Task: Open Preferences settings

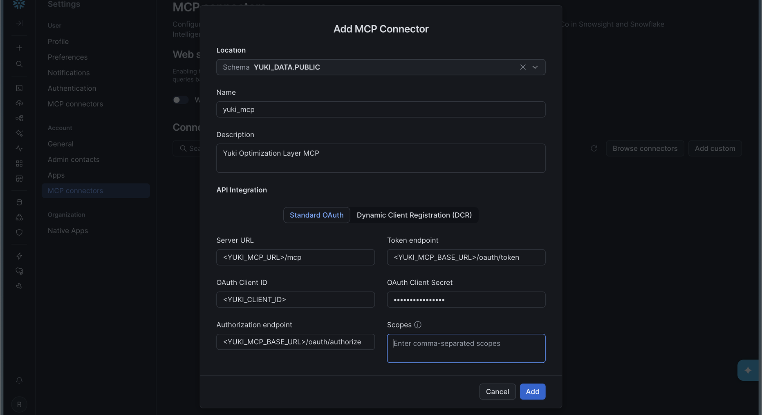Action: tap(67, 57)
